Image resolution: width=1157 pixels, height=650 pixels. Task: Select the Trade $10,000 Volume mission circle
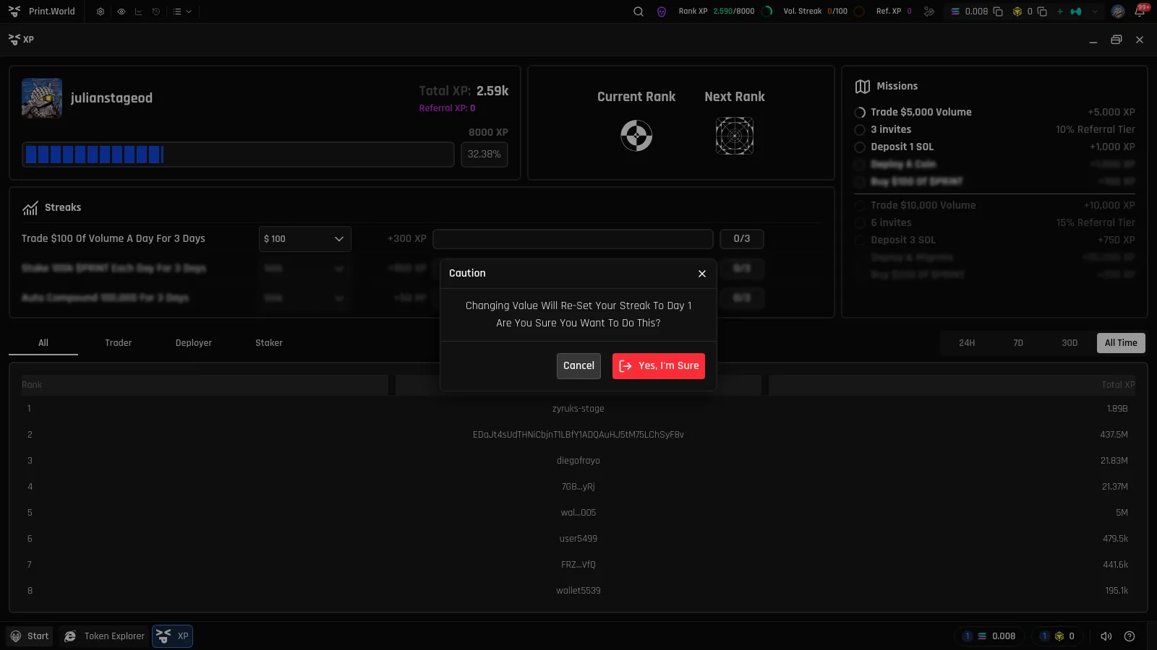(x=860, y=206)
